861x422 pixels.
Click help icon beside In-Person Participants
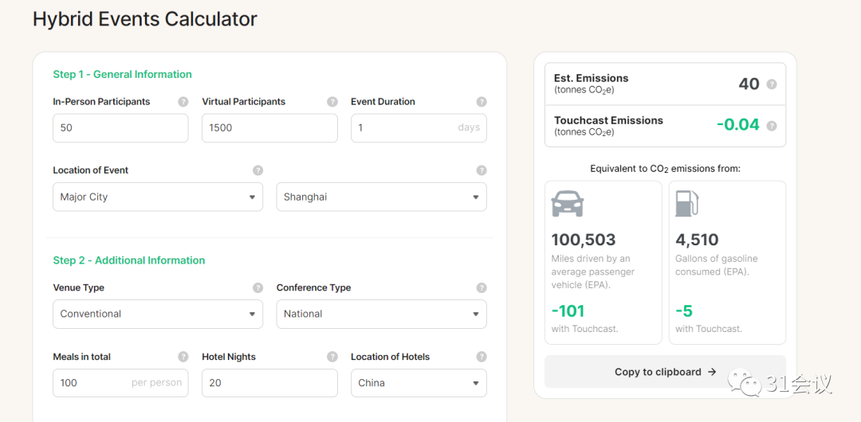pos(183,102)
